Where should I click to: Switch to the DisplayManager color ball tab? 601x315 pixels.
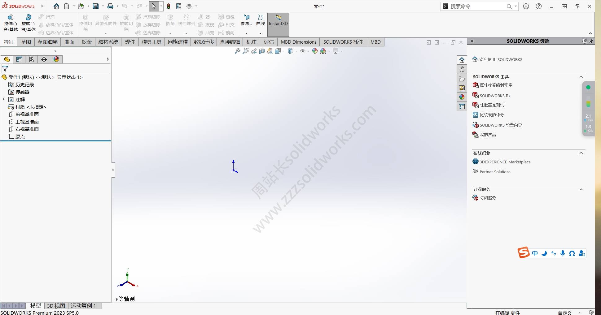[56, 59]
